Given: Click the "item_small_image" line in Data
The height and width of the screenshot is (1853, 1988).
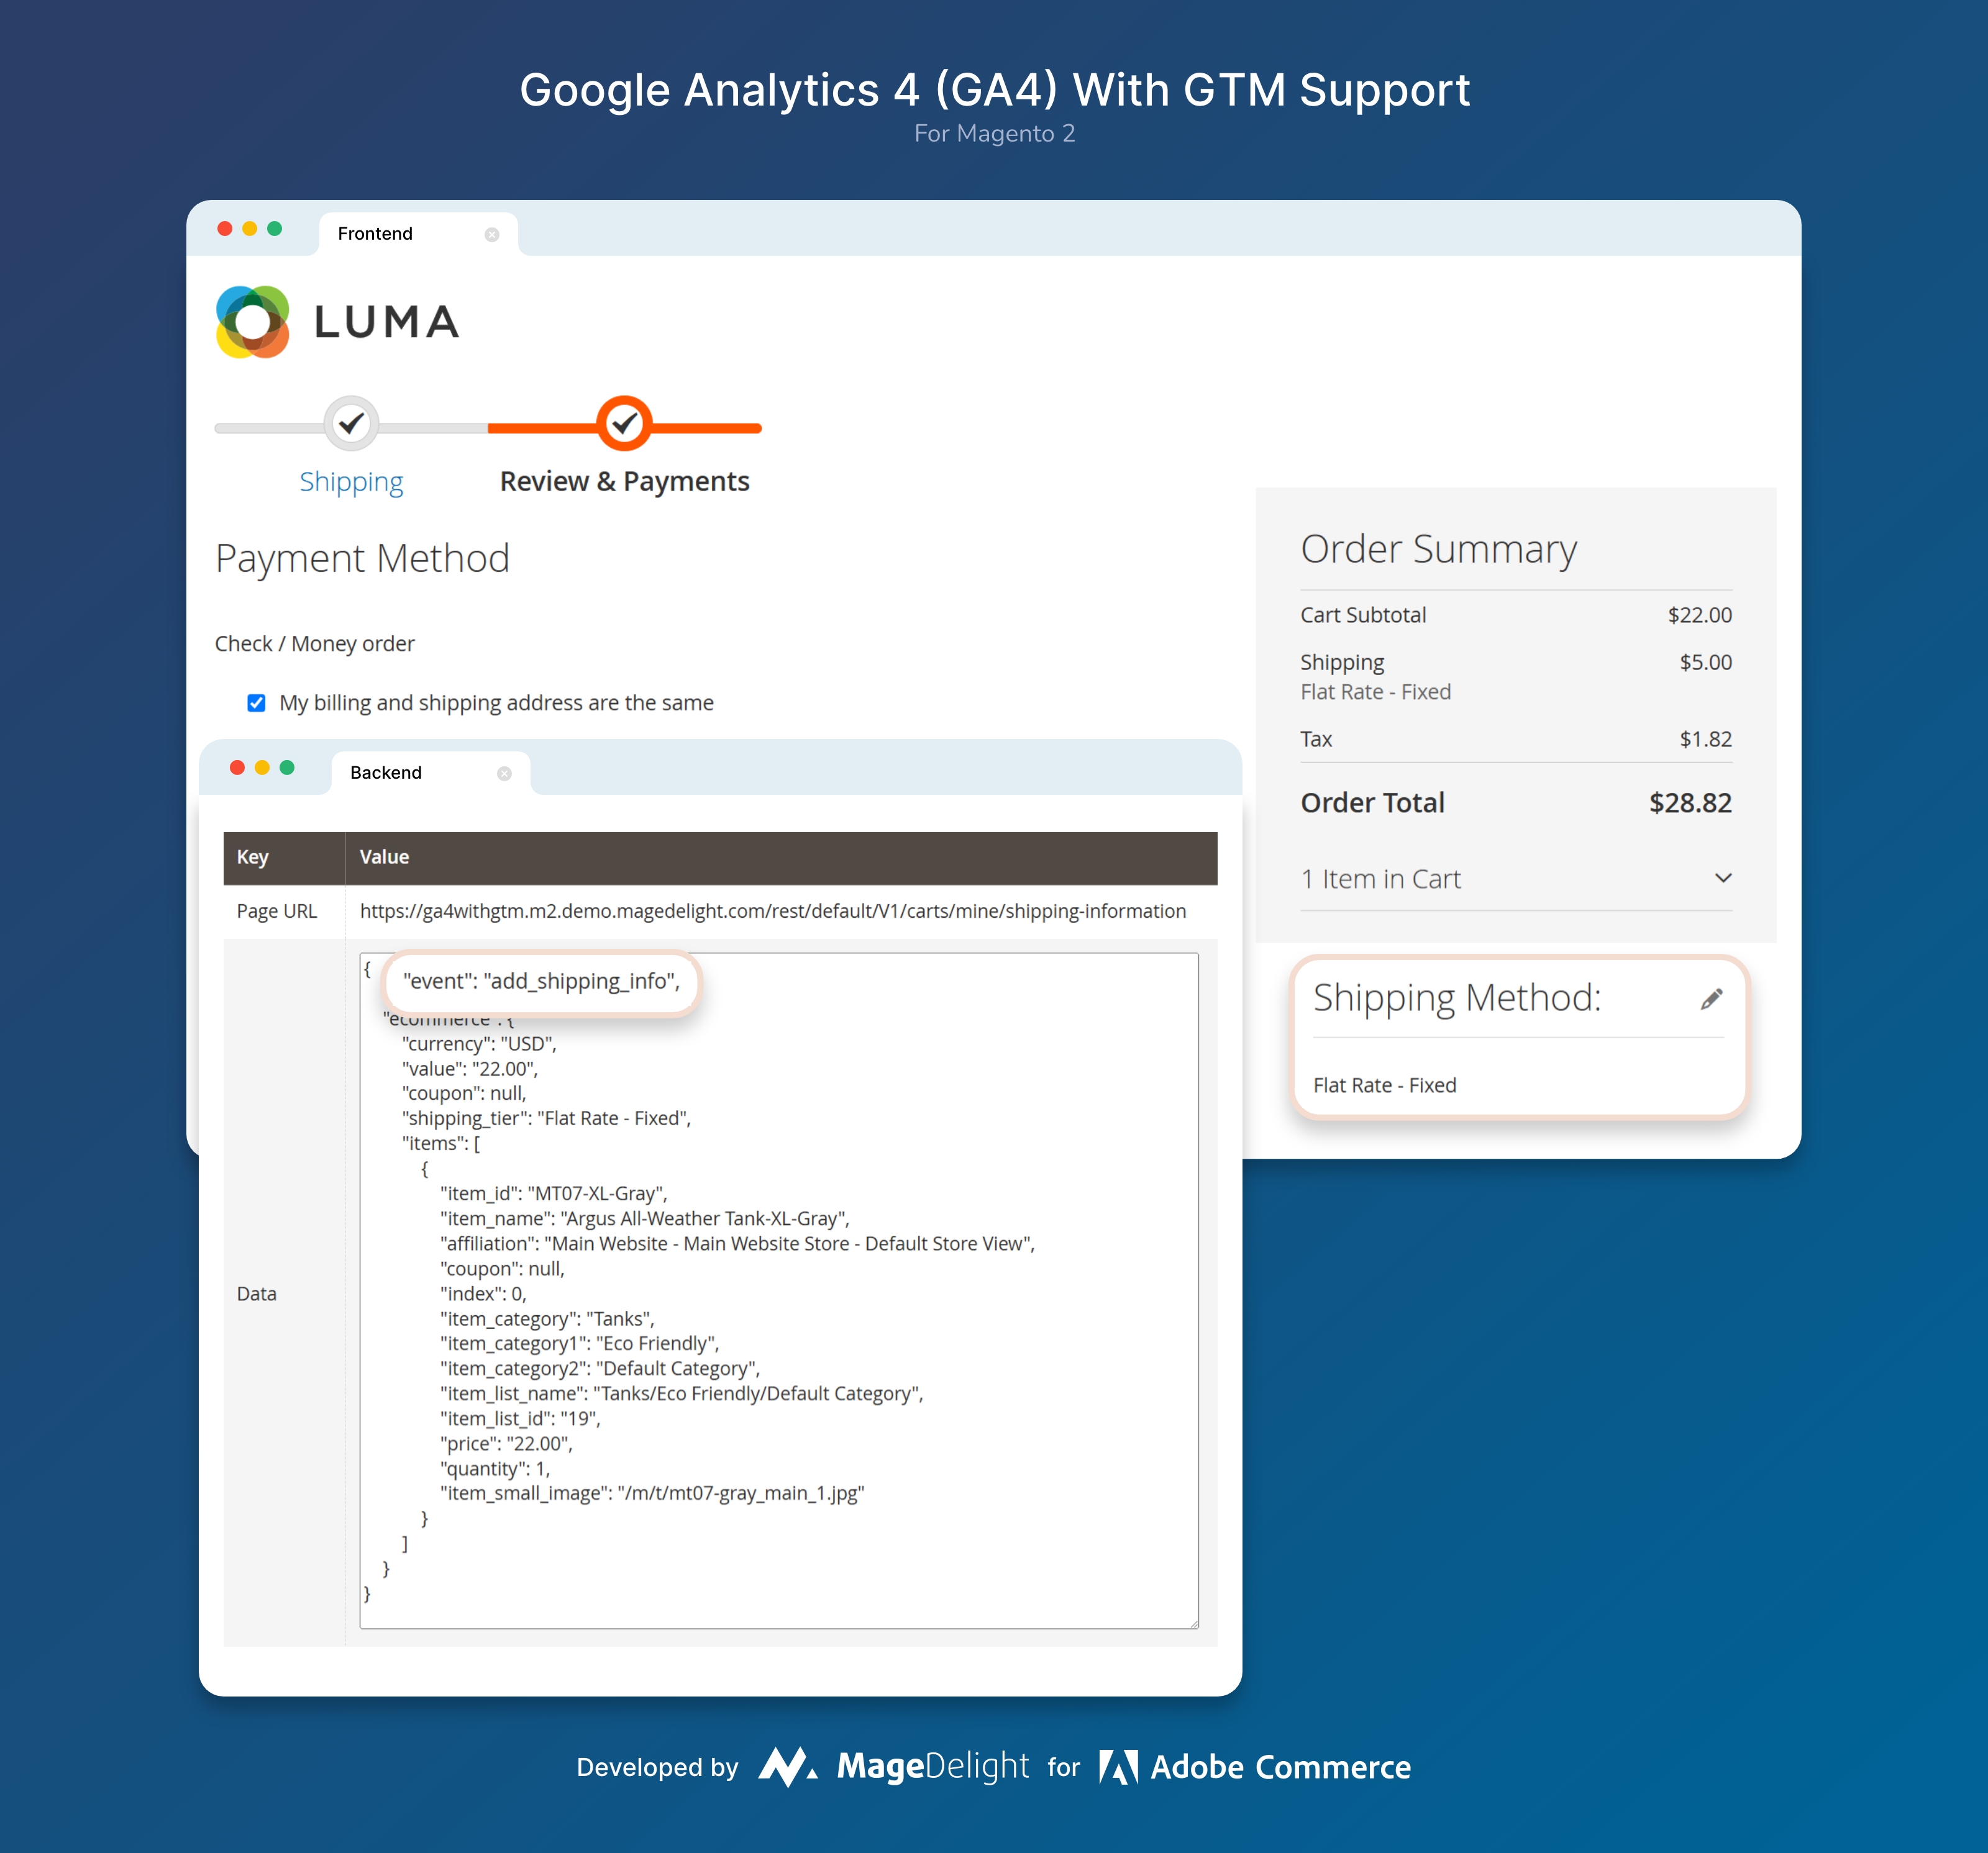Looking at the screenshot, I should (x=652, y=1493).
